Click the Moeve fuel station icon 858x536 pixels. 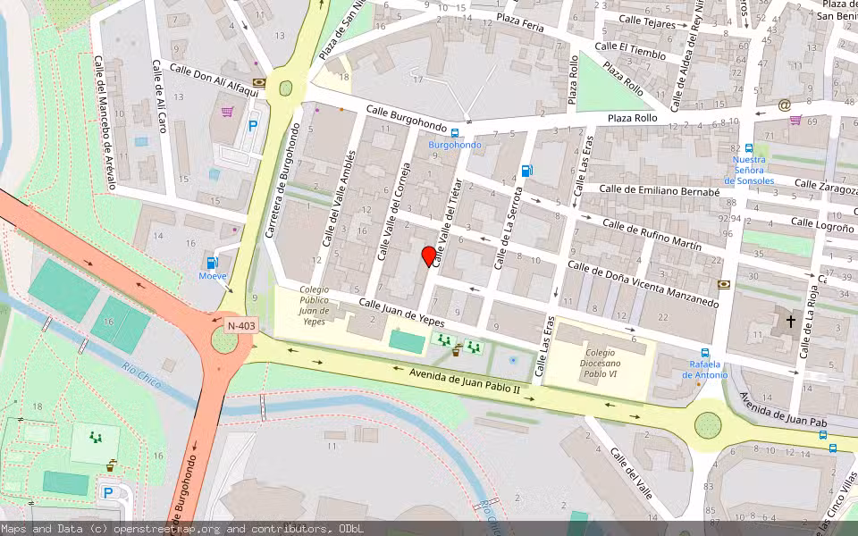[212, 263]
